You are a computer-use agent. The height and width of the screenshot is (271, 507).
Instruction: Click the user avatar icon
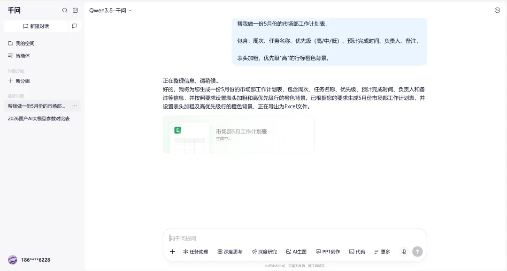tap(13, 260)
